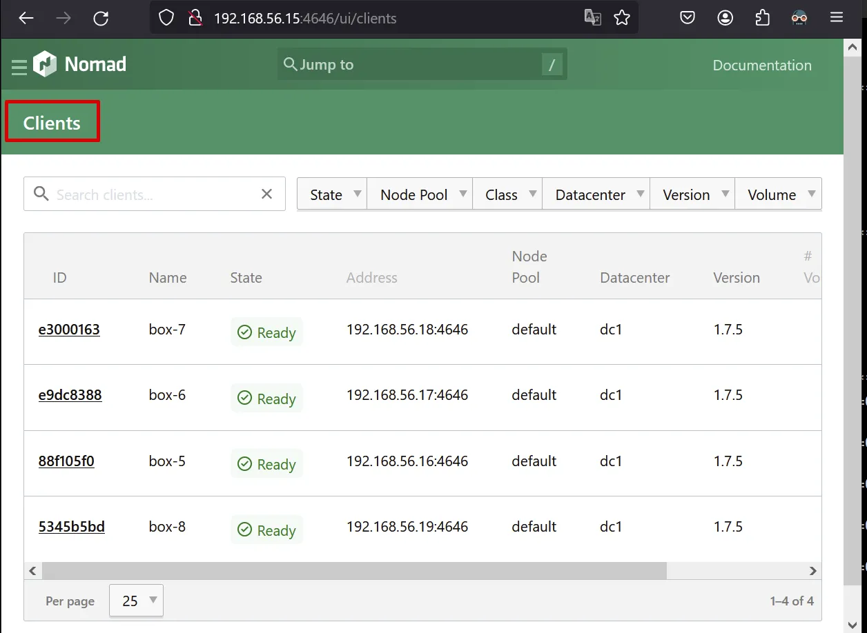Click the Jump to search box
Viewport: 867px width, 633px height.
click(421, 65)
